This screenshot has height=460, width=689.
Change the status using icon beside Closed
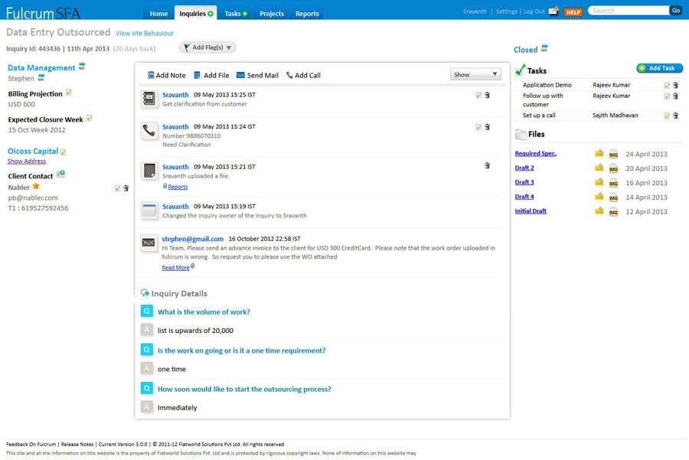tap(544, 49)
